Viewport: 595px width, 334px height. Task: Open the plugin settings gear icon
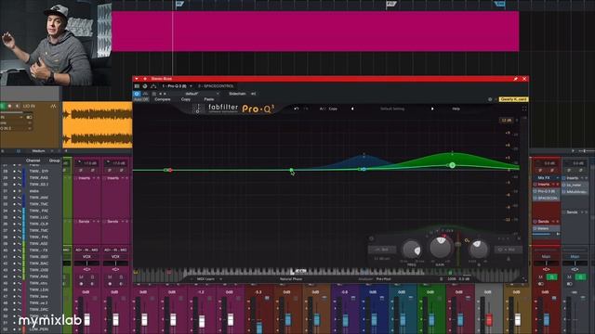(x=490, y=99)
